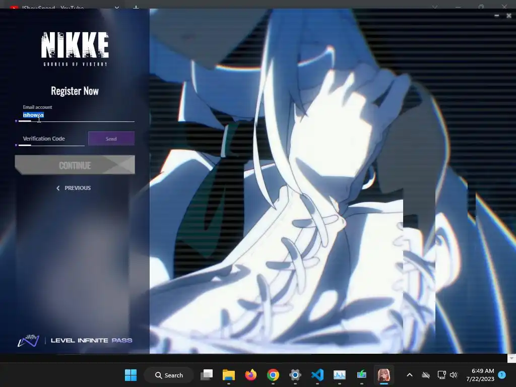Select the NIKKE character taskbar icon
The height and width of the screenshot is (387, 516).
tap(383, 375)
